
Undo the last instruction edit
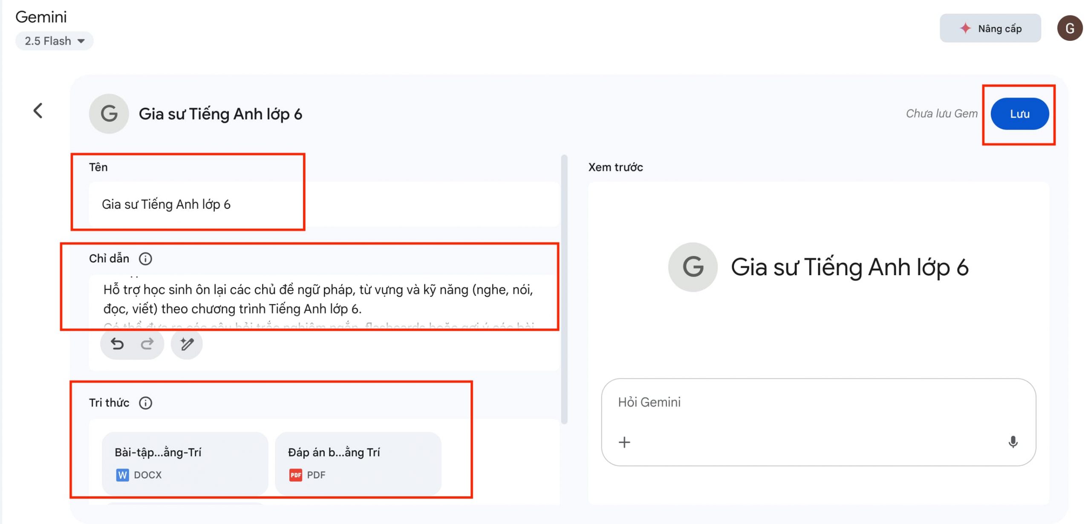coord(117,344)
